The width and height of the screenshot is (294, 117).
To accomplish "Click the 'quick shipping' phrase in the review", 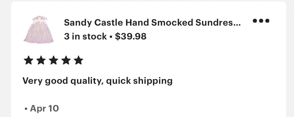I will [139, 81].
